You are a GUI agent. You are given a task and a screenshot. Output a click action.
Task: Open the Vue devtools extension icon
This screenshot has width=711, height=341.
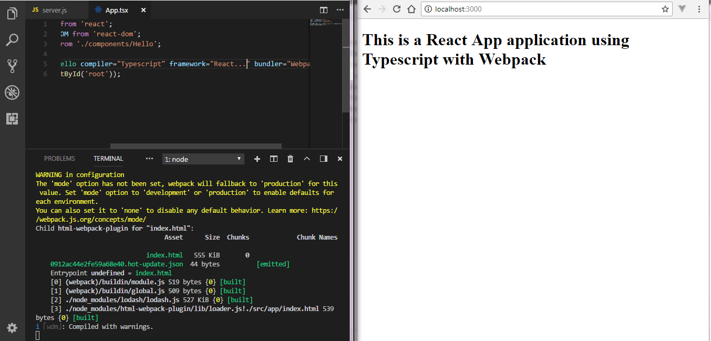682,9
